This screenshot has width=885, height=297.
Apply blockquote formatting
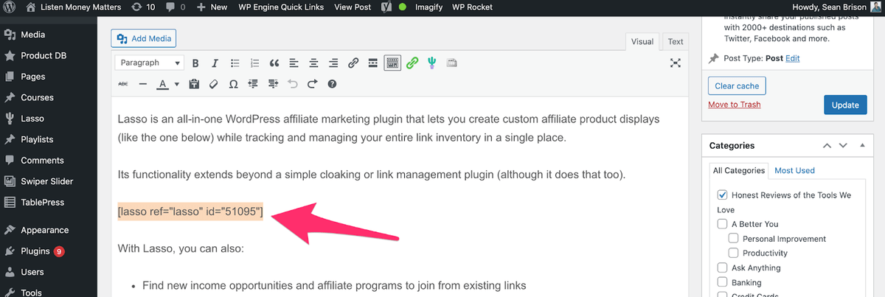pyautogui.click(x=274, y=63)
